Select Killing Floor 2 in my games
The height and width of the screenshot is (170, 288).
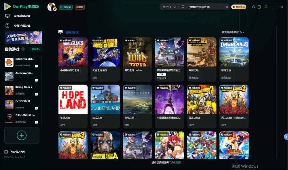[x=22, y=90]
